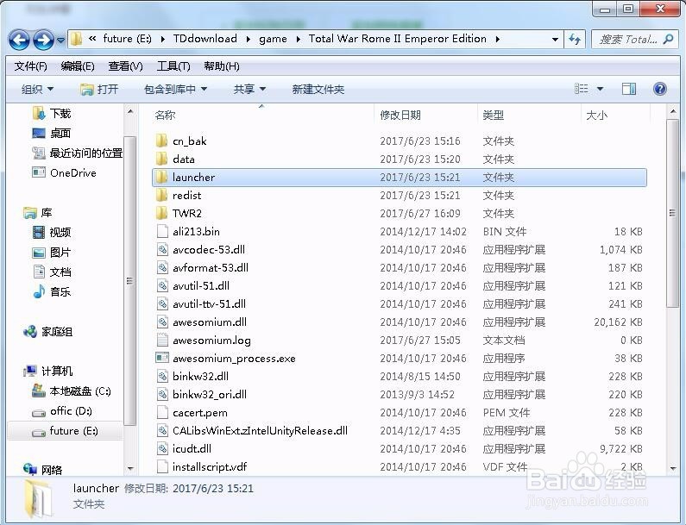Select the ali213.bin file icon
Image resolution: width=686 pixels, height=525 pixels.
click(x=162, y=231)
